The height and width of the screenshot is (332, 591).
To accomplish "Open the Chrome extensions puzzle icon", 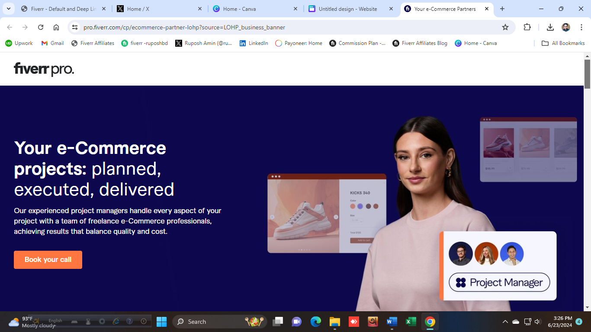I will coord(527,27).
